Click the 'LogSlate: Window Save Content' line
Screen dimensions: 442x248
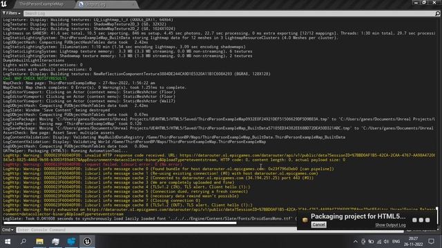pos(57,110)
